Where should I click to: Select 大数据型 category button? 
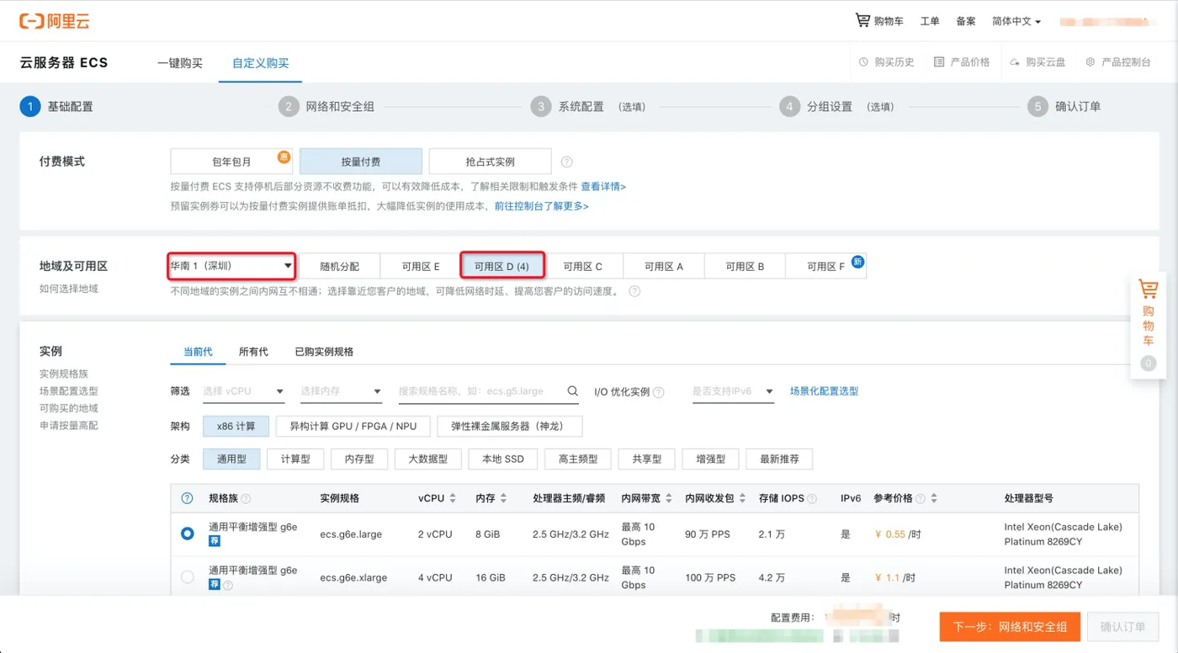428,459
